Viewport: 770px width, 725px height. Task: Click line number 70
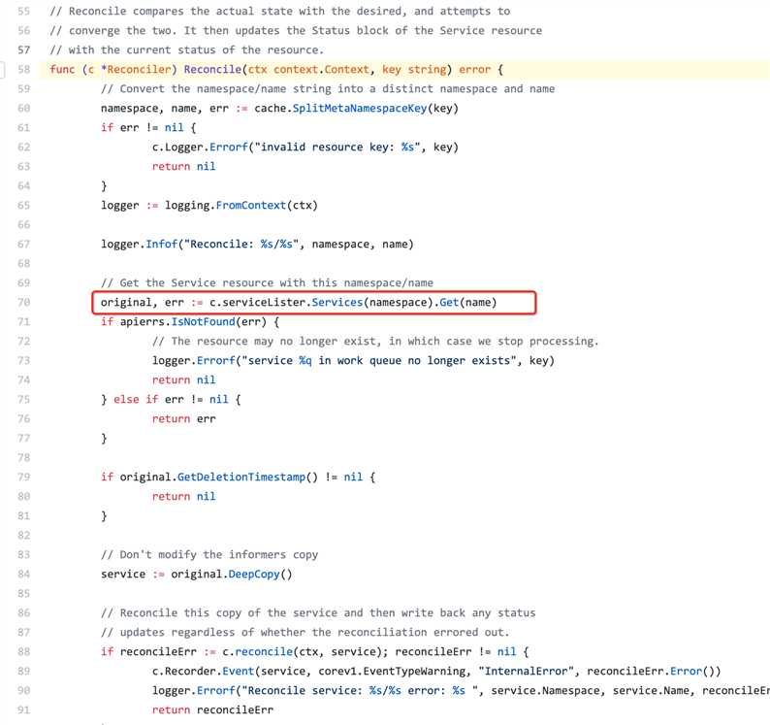23,302
